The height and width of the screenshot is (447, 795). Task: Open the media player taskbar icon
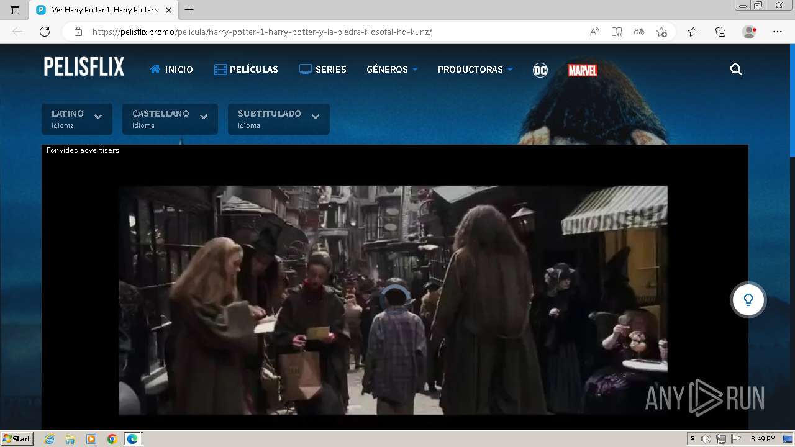click(91, 439)
